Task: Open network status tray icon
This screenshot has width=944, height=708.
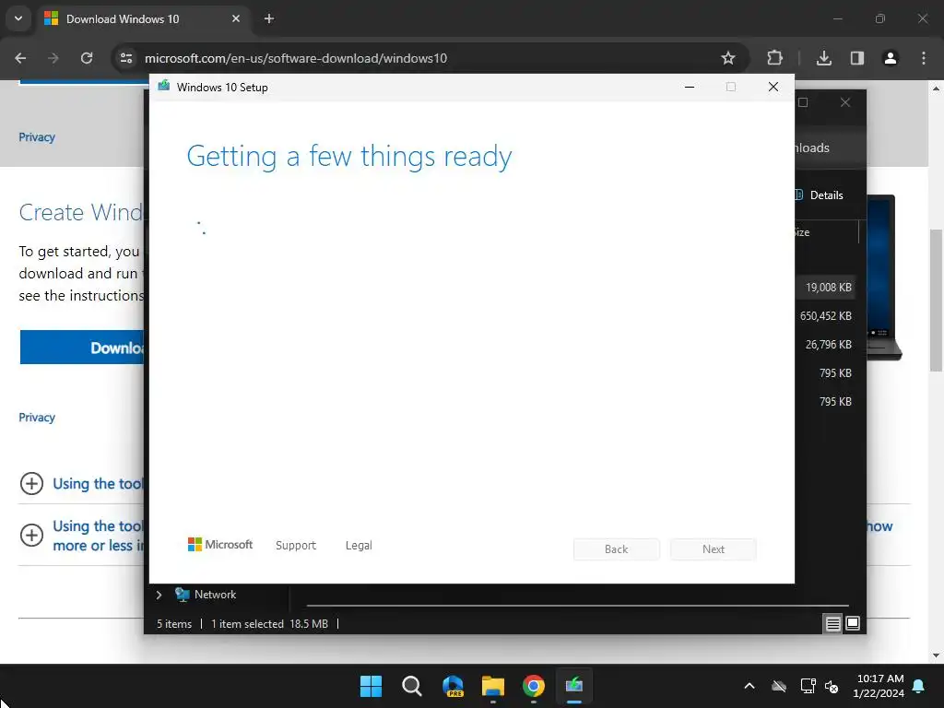Action: pos(808,686)
